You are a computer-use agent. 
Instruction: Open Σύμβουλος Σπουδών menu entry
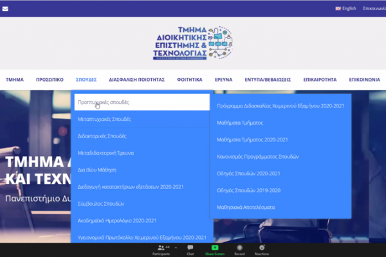point(142,204)
